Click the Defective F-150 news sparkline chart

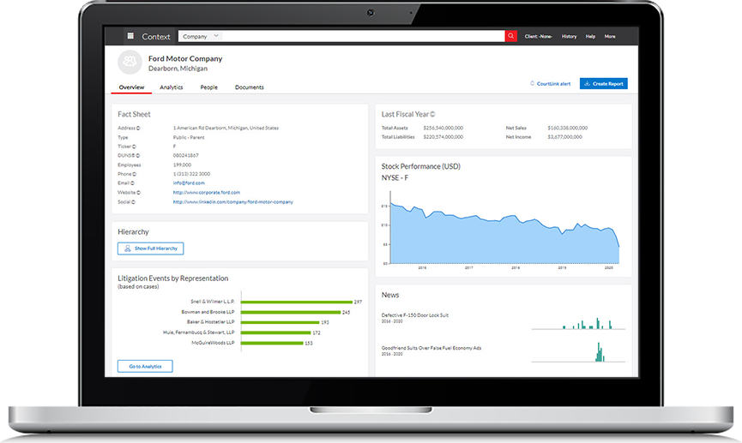click(x=578, y=323)
